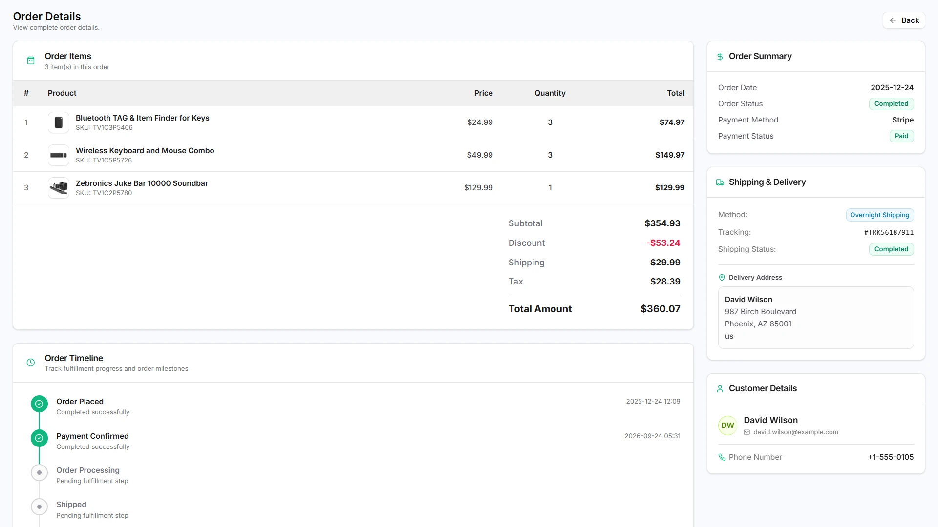The height and width of the screenshot is (527, 938).
Task: Click the Total Amount $360.07 value
Action: tap(660, 309)
